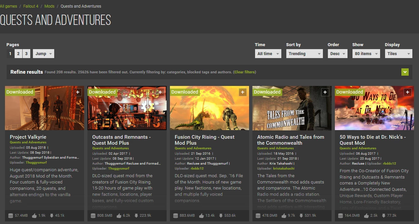Click the 'Clear filters' link

coord(245,72)
